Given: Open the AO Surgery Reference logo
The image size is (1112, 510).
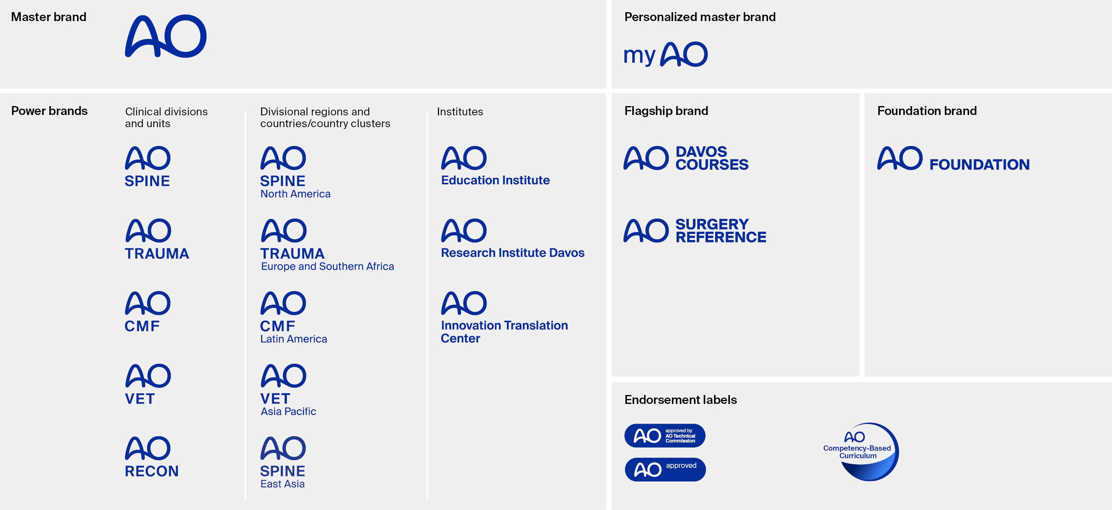Looking at the screenshot, I should [694, 230].
